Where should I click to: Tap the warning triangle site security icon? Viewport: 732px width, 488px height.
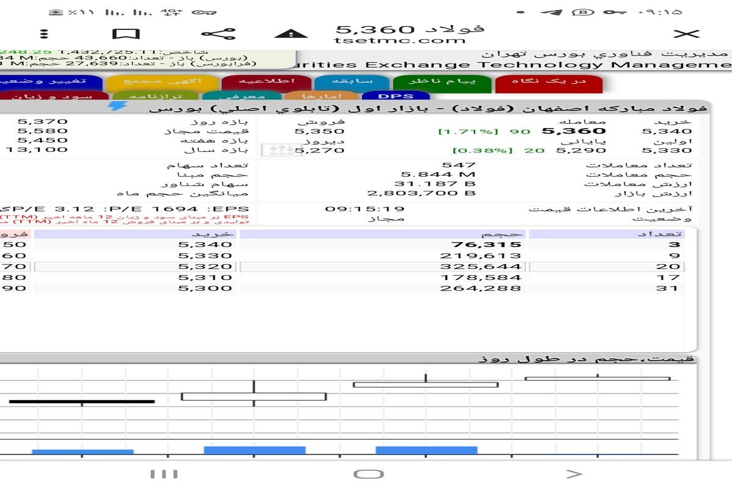292,33
